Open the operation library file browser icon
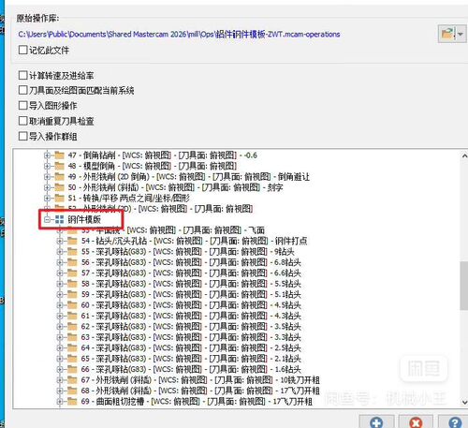468x428 pixels. [447, 34]
